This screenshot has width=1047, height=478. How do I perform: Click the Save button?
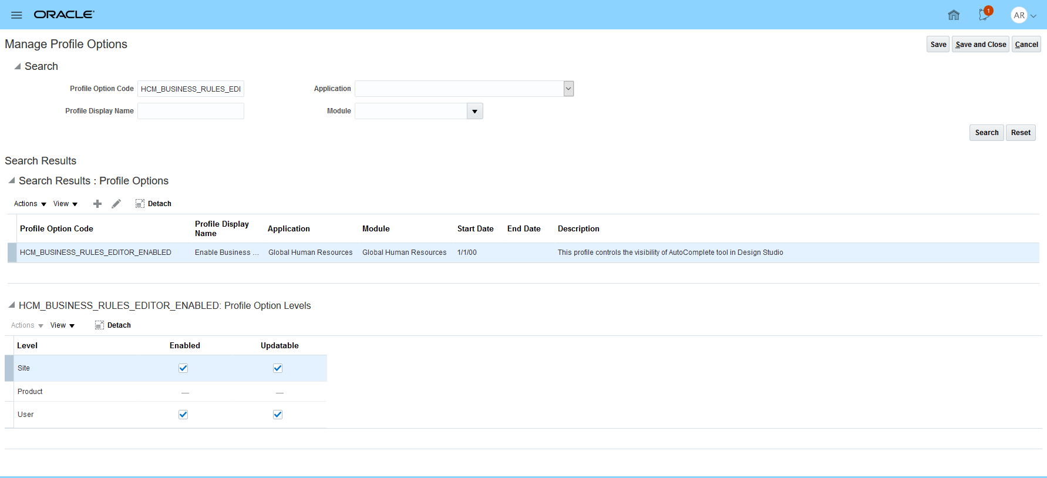click(938, 45)
